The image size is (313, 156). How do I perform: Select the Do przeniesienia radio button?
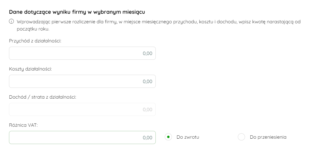(x=241, y=137)
